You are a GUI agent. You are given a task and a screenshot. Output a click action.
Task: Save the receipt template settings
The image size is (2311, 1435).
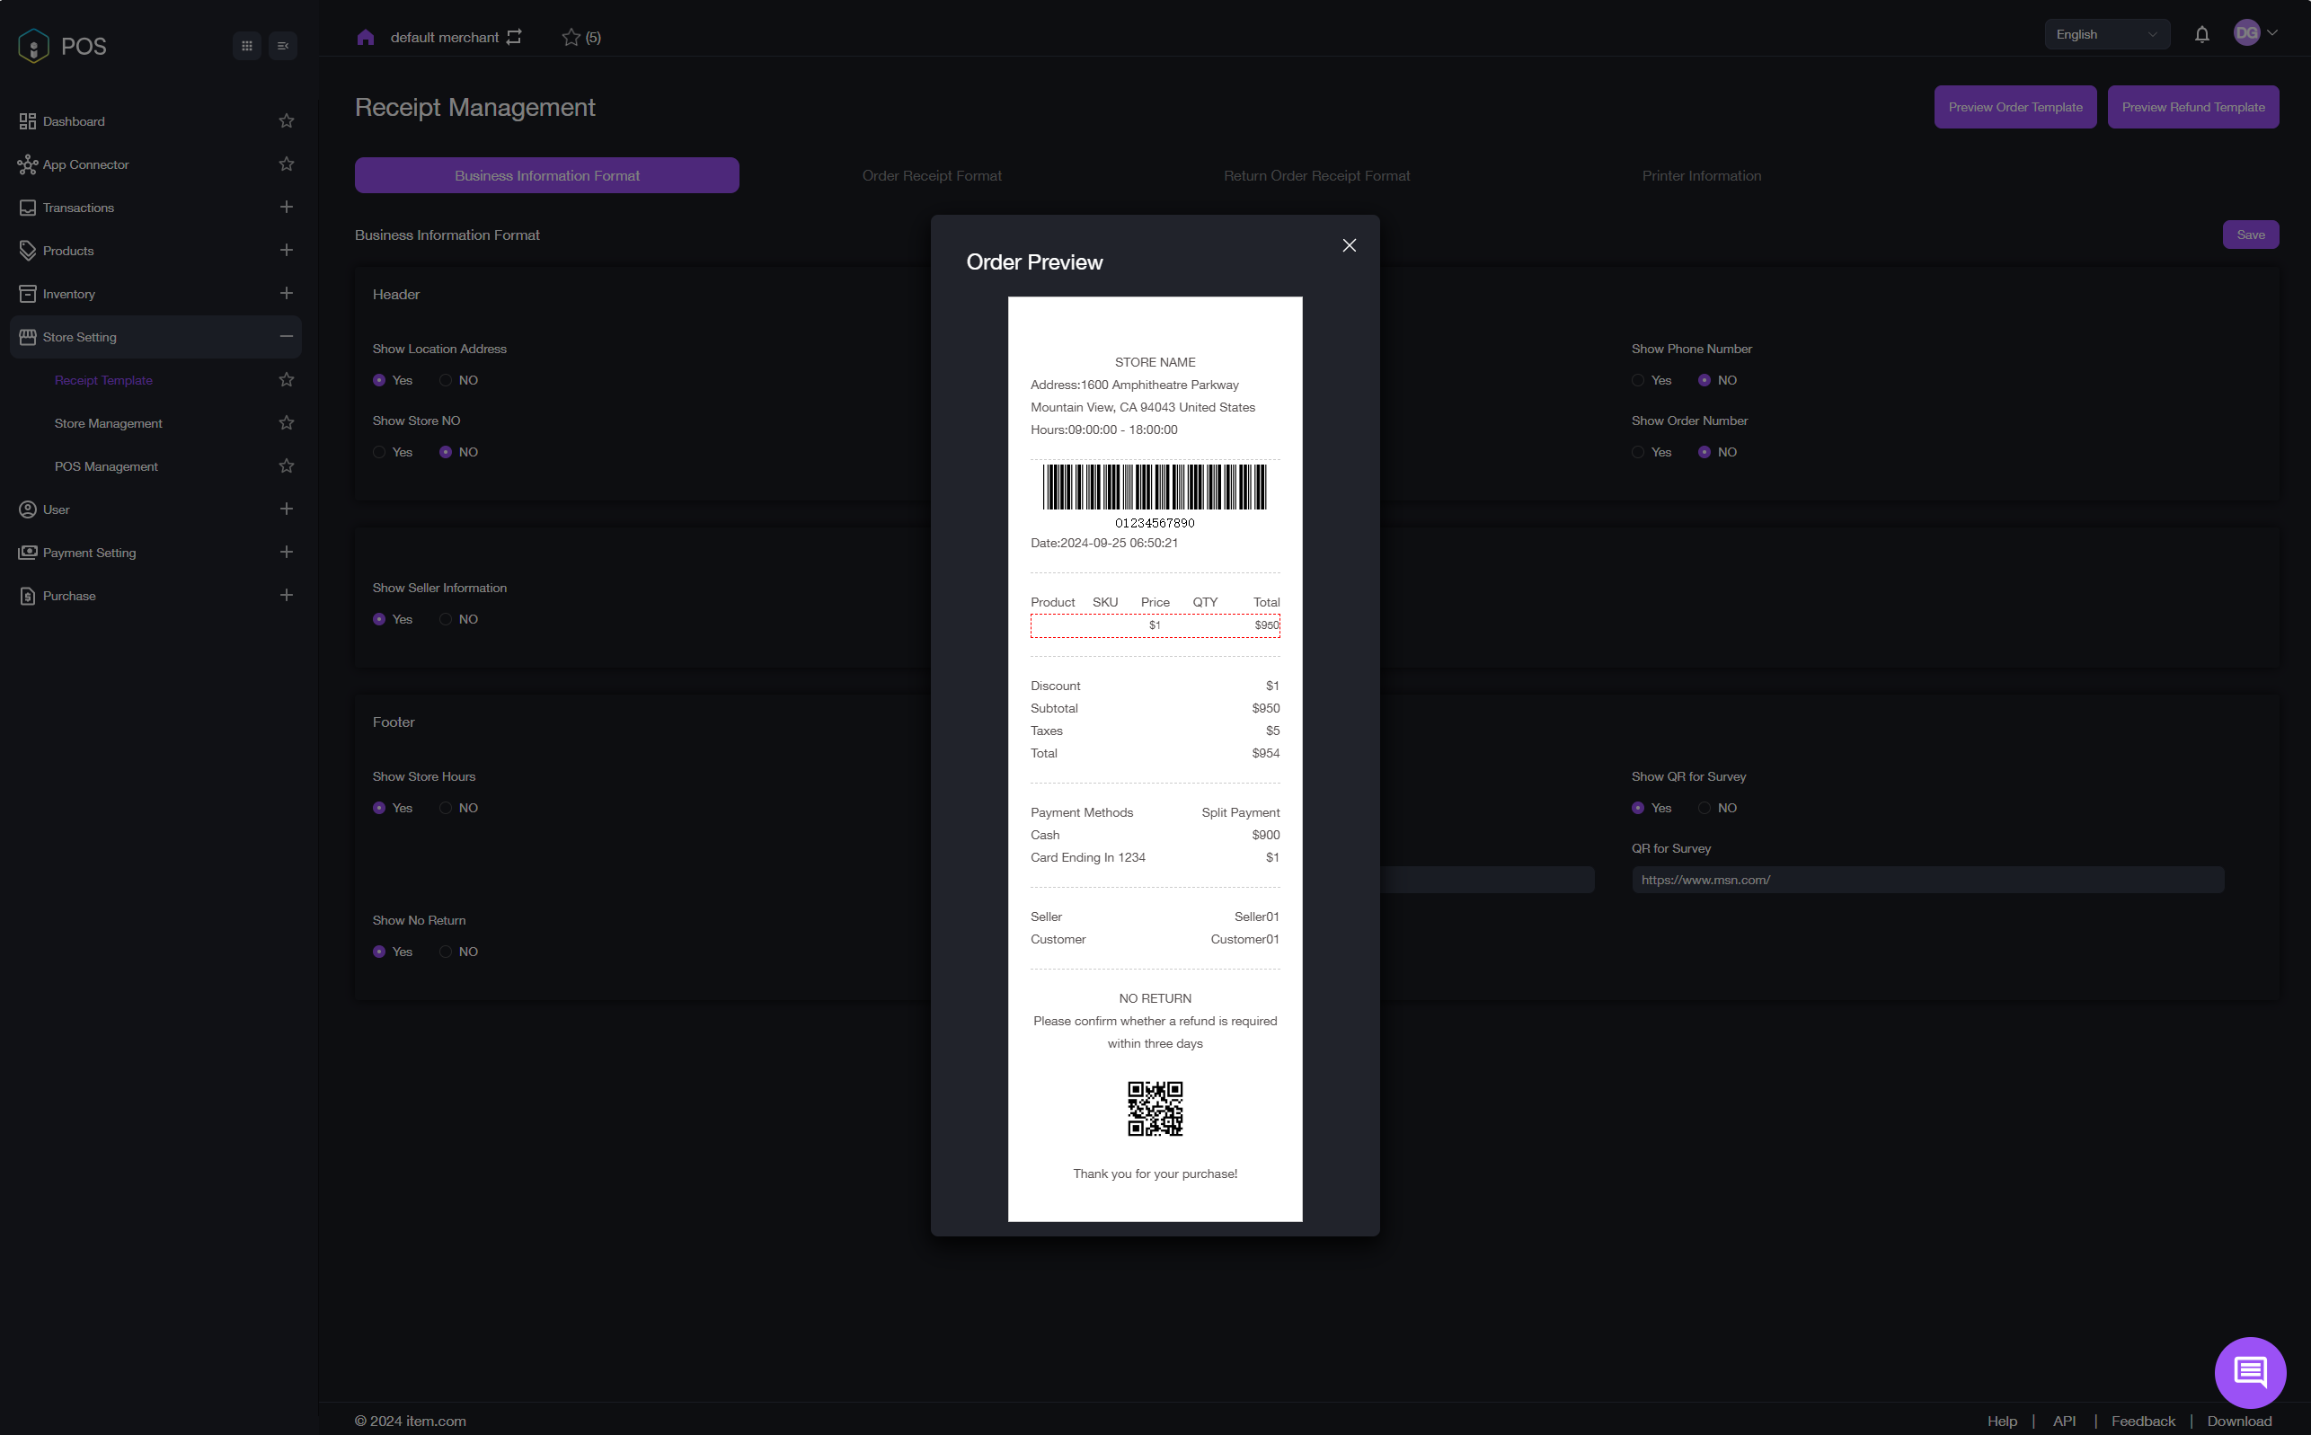click(2250, 235)
